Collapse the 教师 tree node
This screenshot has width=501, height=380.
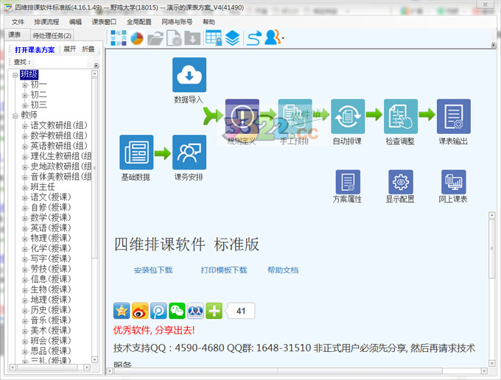pos(15,116)
